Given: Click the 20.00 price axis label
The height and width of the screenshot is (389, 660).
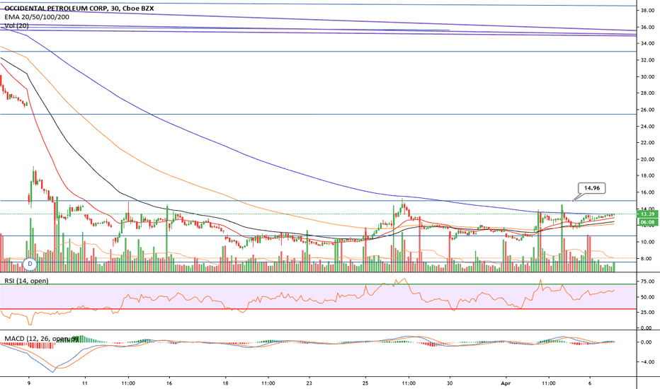Looking at the screenshot, I should tap(647, 159).
